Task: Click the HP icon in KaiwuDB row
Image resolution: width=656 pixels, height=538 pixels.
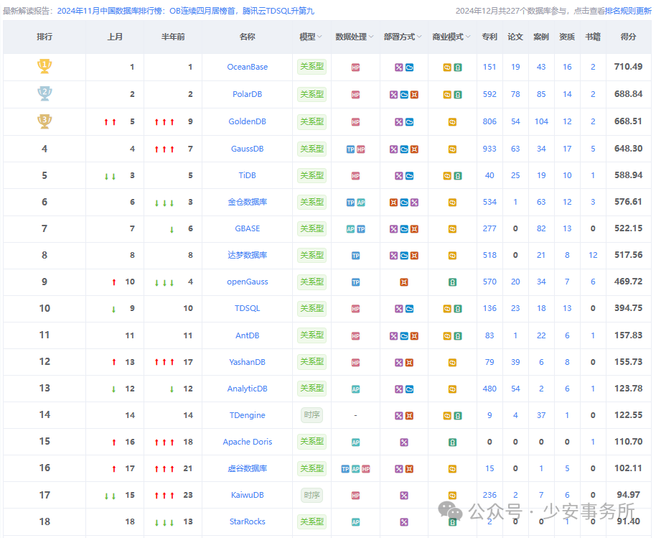Action: point(355,496)
